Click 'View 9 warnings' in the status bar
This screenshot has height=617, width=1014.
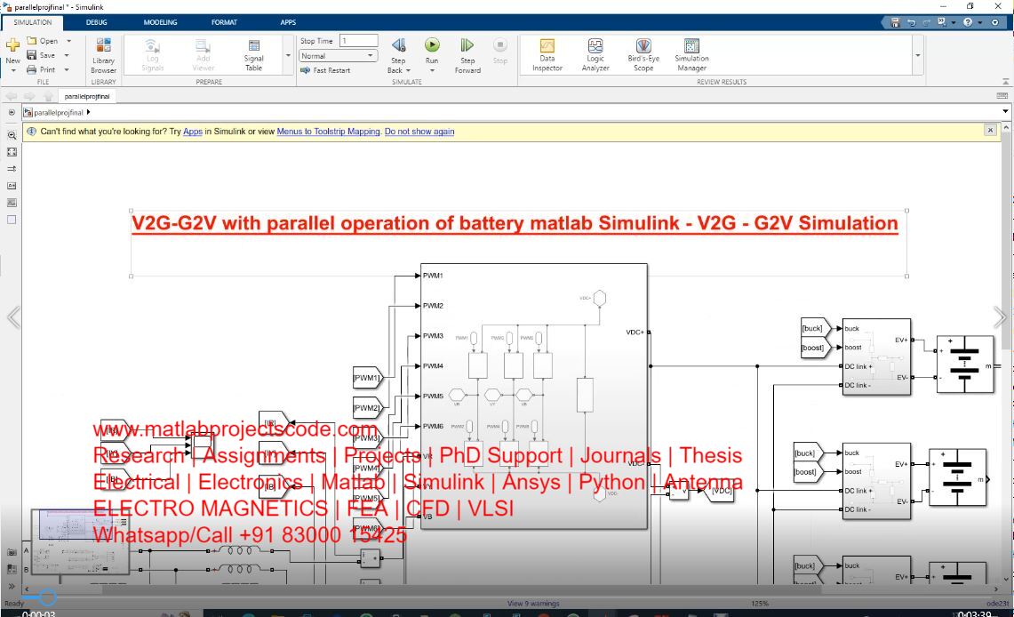[x=533, y=604]
